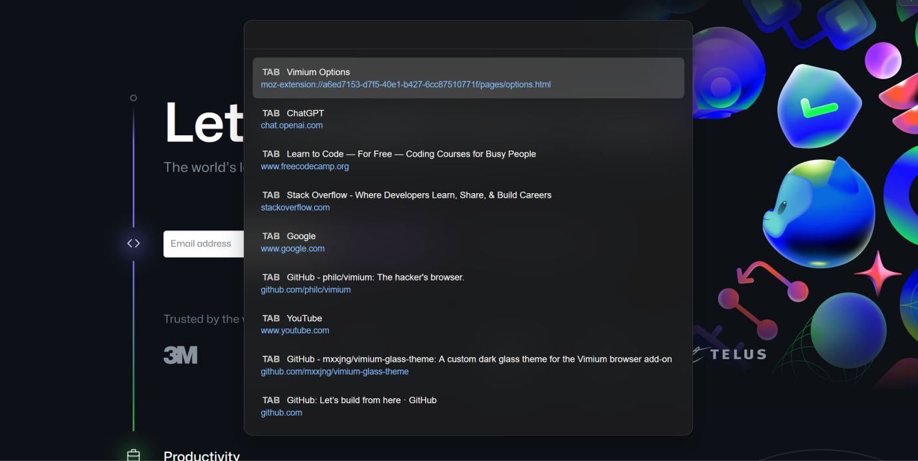Image resolution: width=918 pixels, height=461 pixels.
Task: Click the www.freecodecamp.org URL text
Action: (304, 167)
